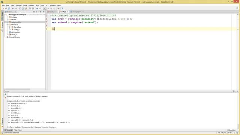Viewport: 240px width, 135px height.
Task: Collapse the Resources folder expander
Action: 7,24
